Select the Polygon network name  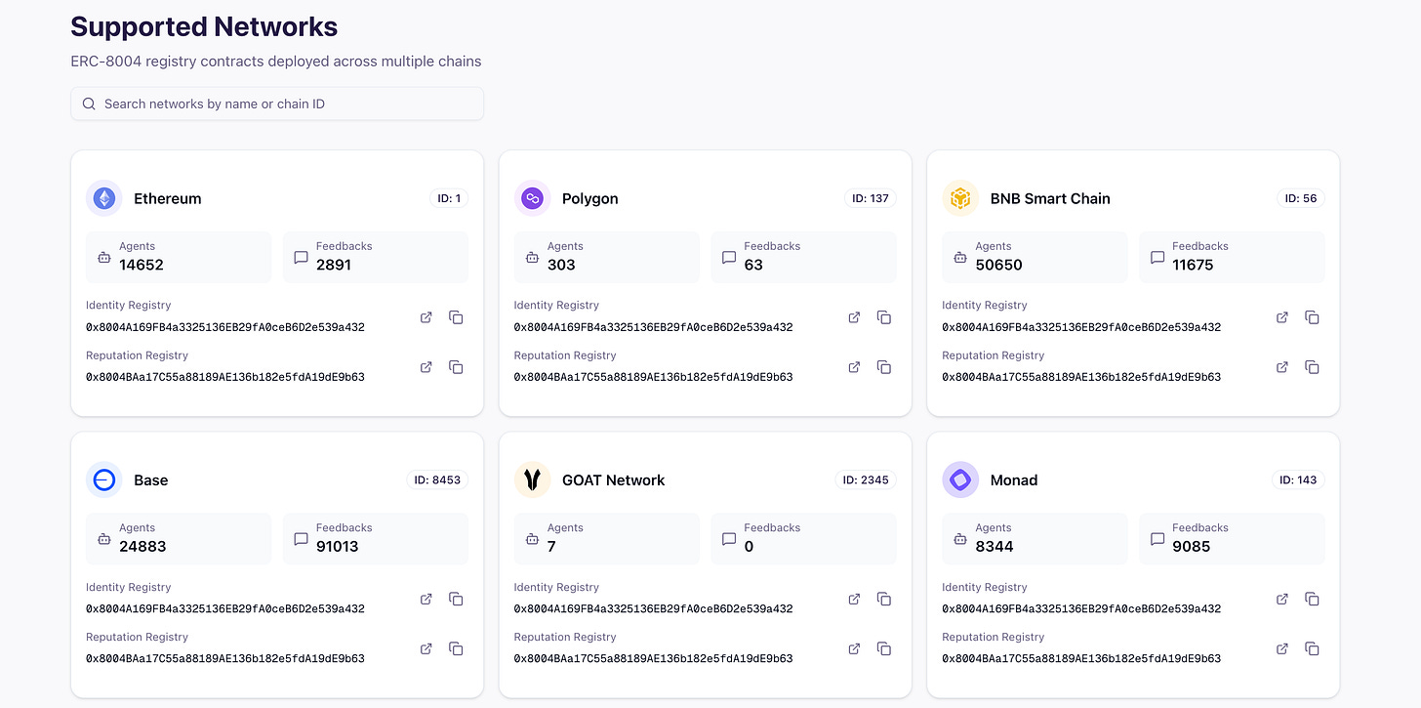pos(590,198)
